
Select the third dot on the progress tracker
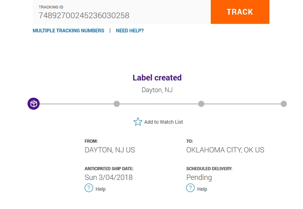pos(201,104)
